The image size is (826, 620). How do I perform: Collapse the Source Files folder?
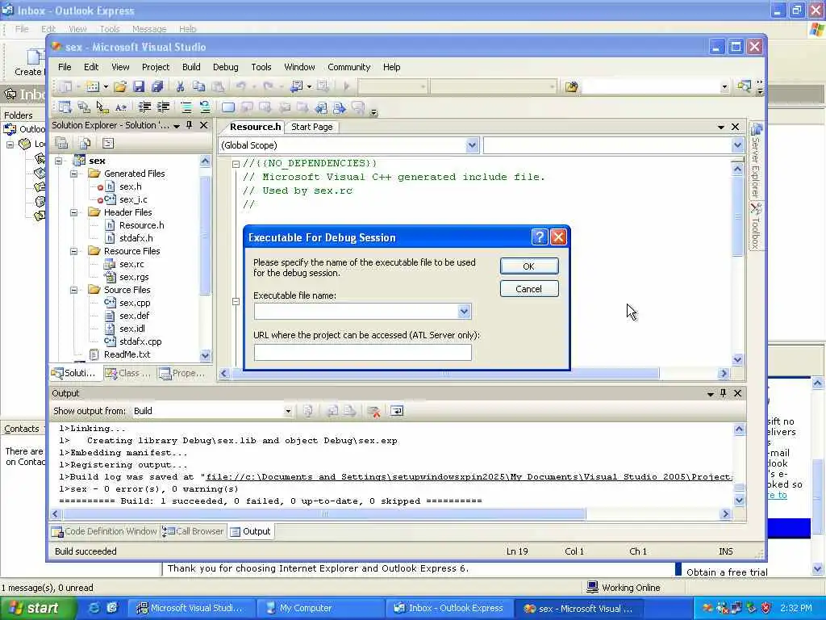(x=74, y=290)
